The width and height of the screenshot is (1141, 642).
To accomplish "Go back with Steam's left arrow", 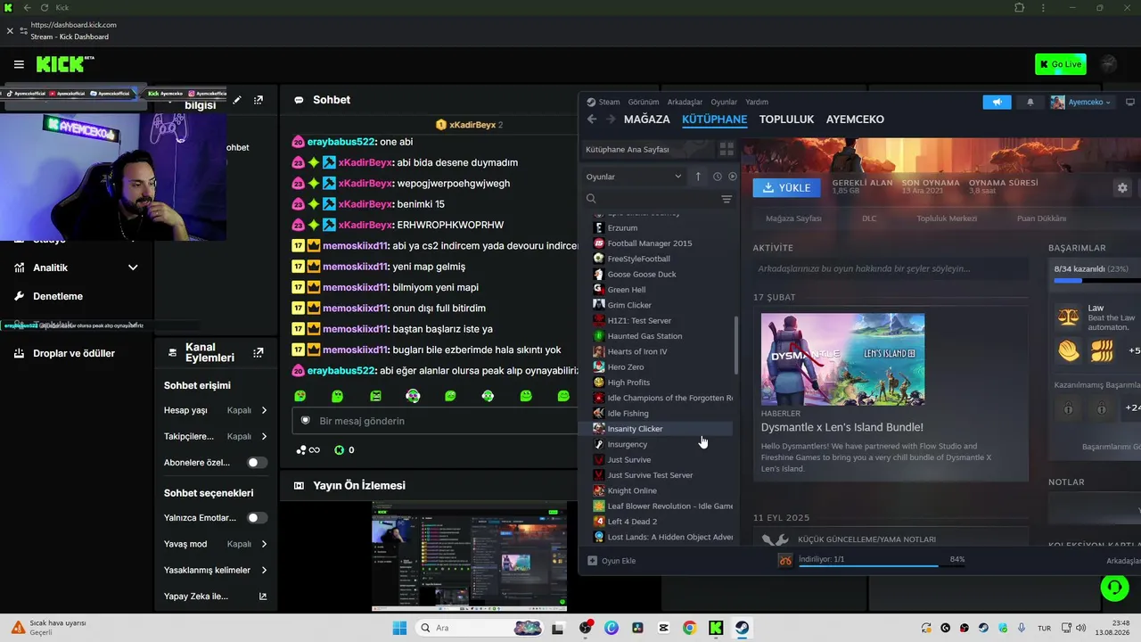I will click(x=592, y=119).
